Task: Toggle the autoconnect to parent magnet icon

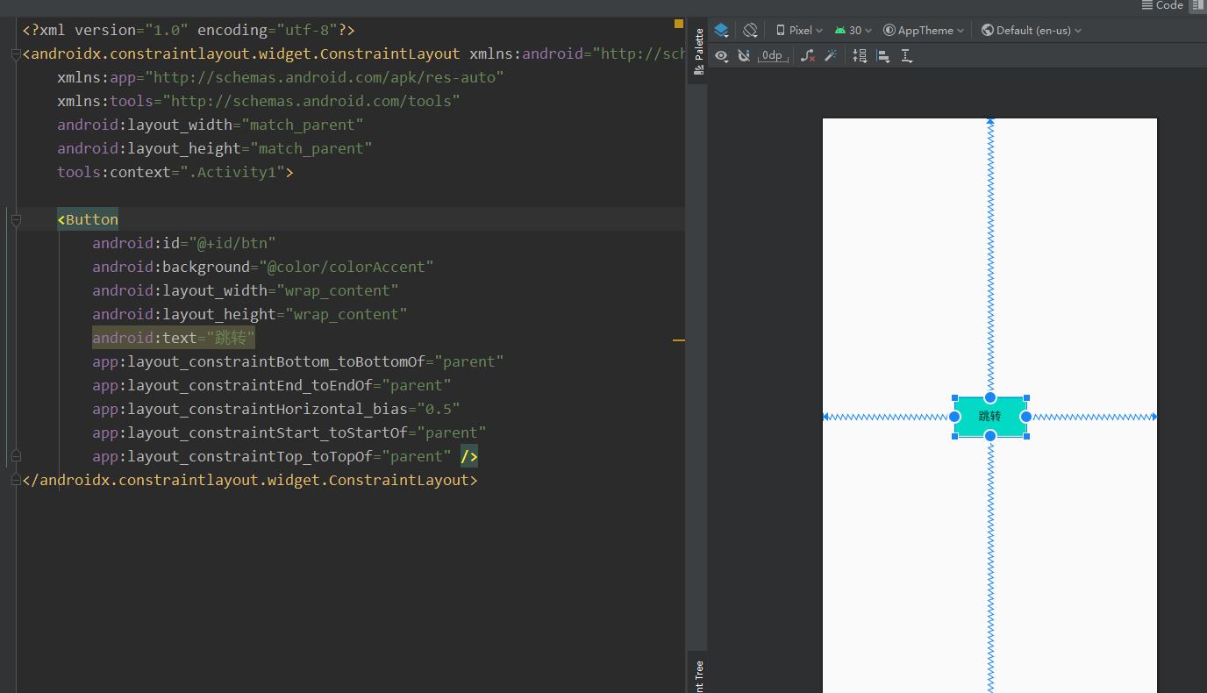Action: [744, 55]
